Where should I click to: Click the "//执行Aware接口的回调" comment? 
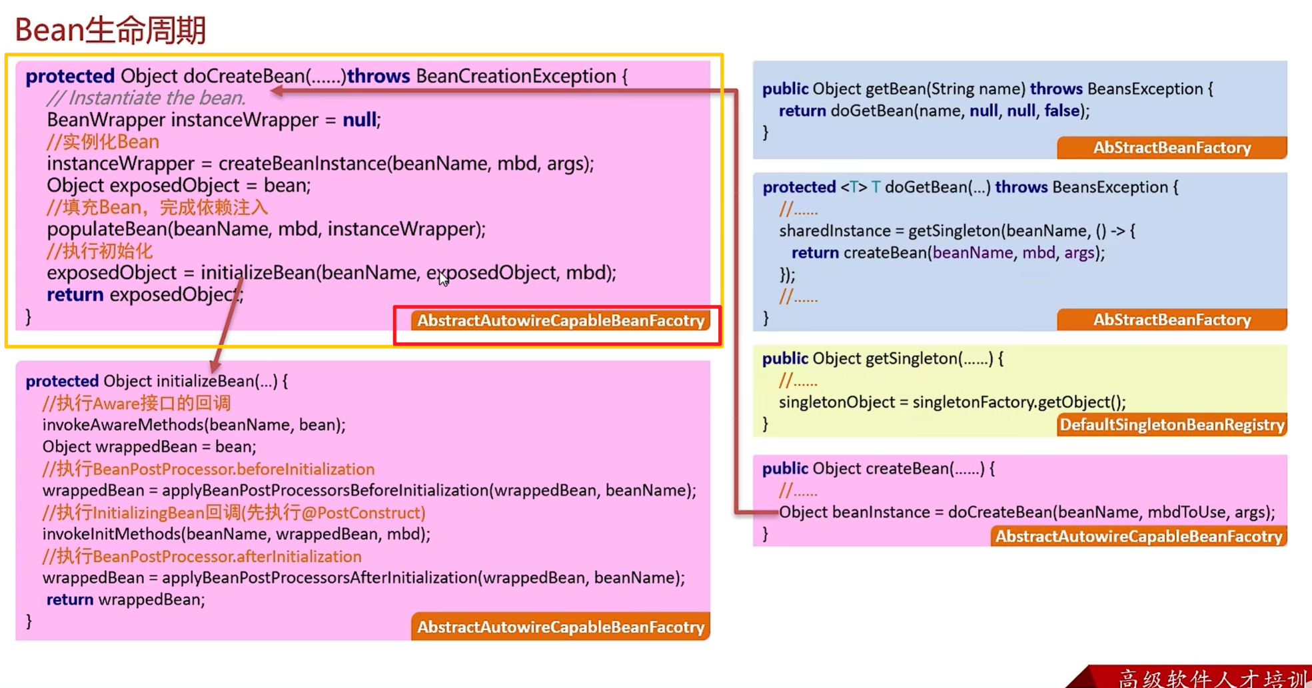(136, 404)
